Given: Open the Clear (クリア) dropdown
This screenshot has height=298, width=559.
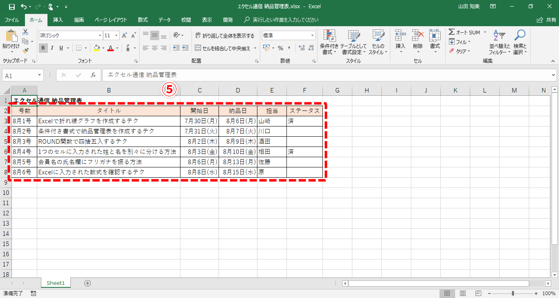Looking at the screenshot, I should [460, 51].
